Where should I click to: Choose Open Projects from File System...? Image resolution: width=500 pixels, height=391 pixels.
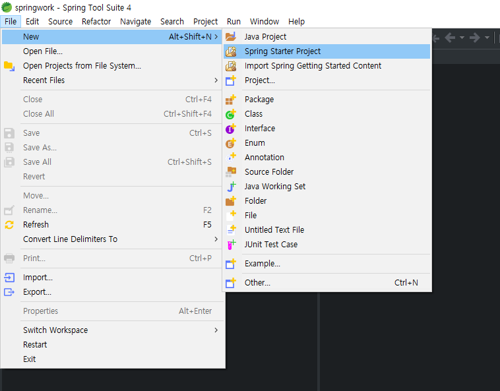coord(111,66)
